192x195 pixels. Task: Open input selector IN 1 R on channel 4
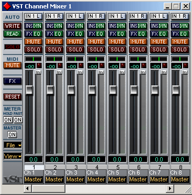pos(96,16)
